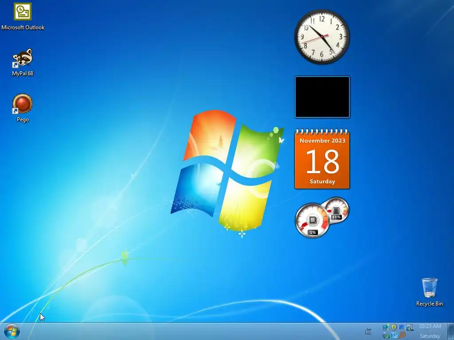The image size is (454, 340).
Task: Open the Windows Start menu orb
Action: (12, 331)
